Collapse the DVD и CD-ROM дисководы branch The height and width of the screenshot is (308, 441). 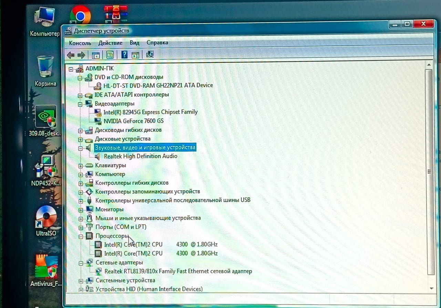(x=80, y=78)
